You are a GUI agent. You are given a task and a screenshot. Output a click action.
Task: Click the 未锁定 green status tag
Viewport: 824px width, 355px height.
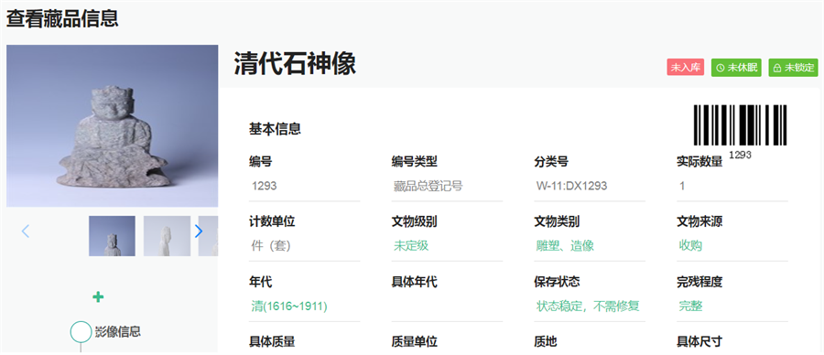click(793, 68)
